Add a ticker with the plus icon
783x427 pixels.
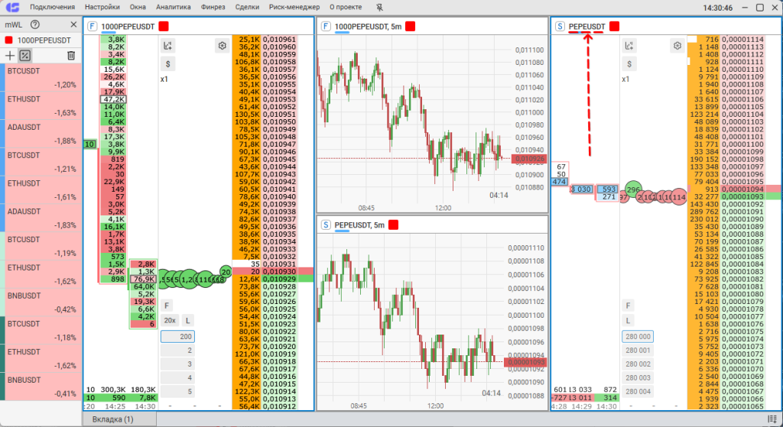[9, 55]
